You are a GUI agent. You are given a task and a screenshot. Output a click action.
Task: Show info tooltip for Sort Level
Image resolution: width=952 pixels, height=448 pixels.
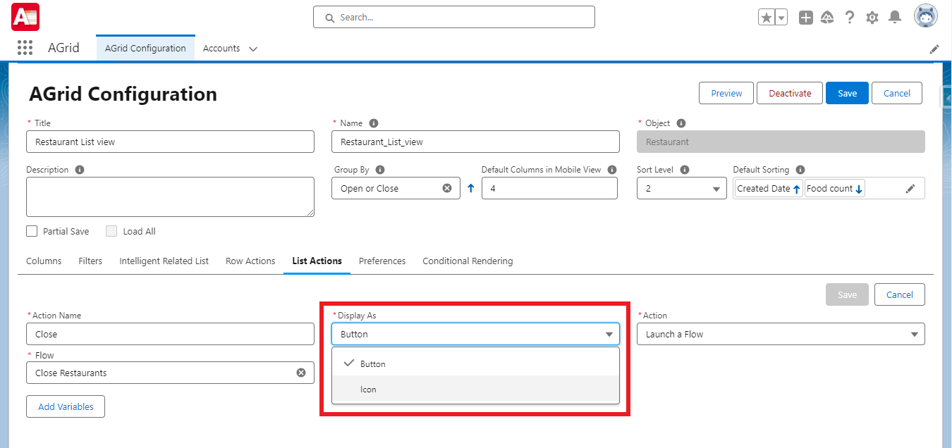click(x=685, y=170)
